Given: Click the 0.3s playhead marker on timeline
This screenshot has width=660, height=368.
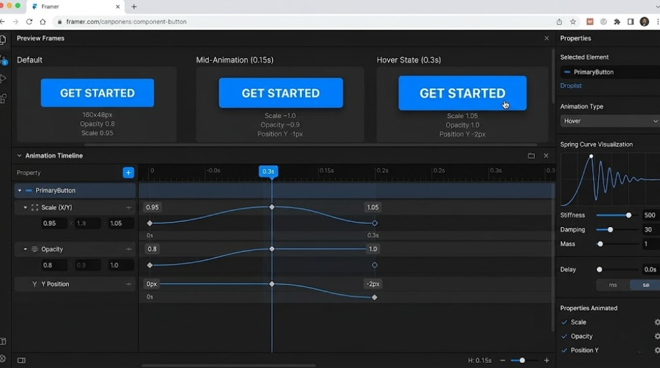Looking at the screenshot, I should (268, 171).
